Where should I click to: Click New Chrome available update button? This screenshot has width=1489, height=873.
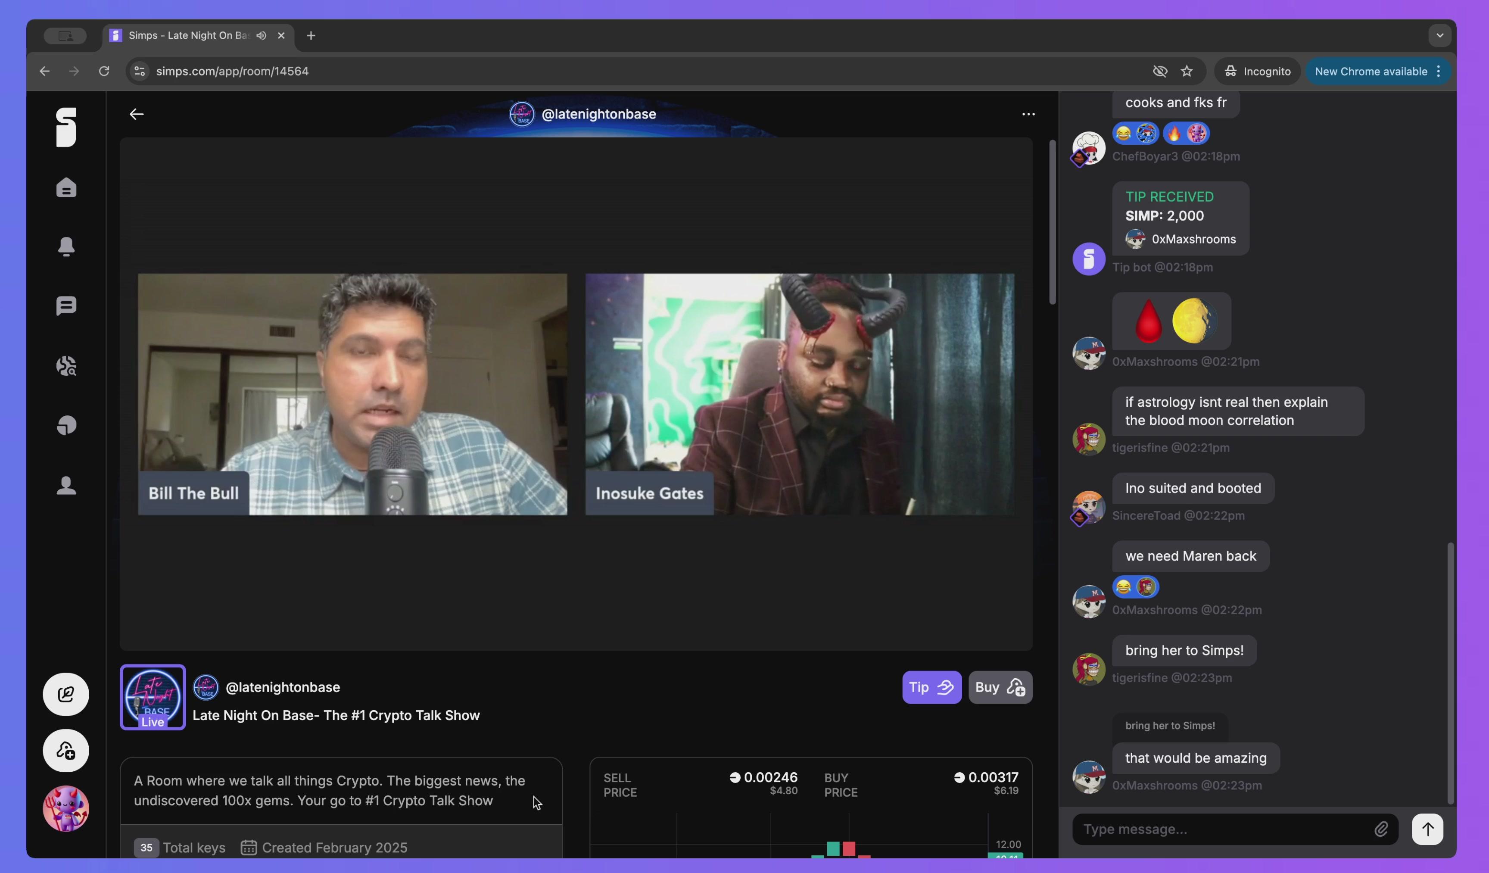click(x=1371, y=71)
